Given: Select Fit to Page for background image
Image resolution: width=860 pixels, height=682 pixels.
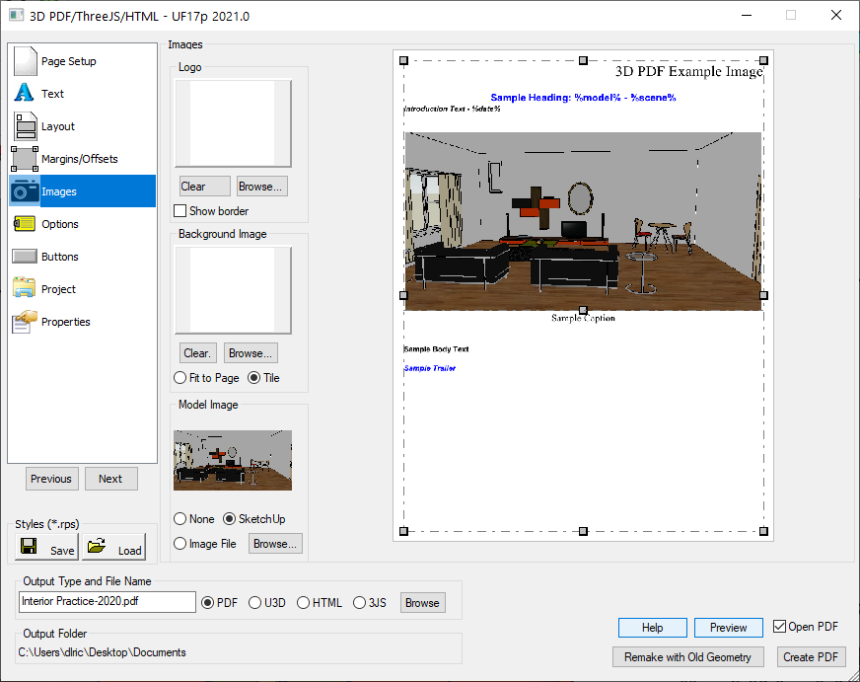Looking at the screenshot, I should 179,377.
